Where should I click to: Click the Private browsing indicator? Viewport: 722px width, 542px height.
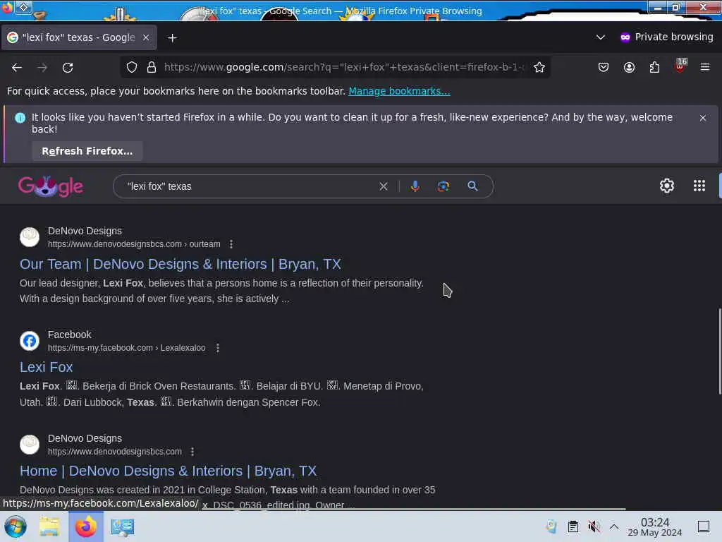[x=667, y=37]
